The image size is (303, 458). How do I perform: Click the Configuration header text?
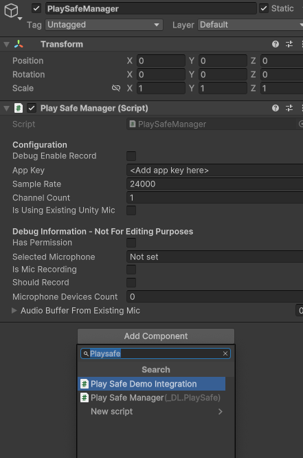[x=40, y=145]
